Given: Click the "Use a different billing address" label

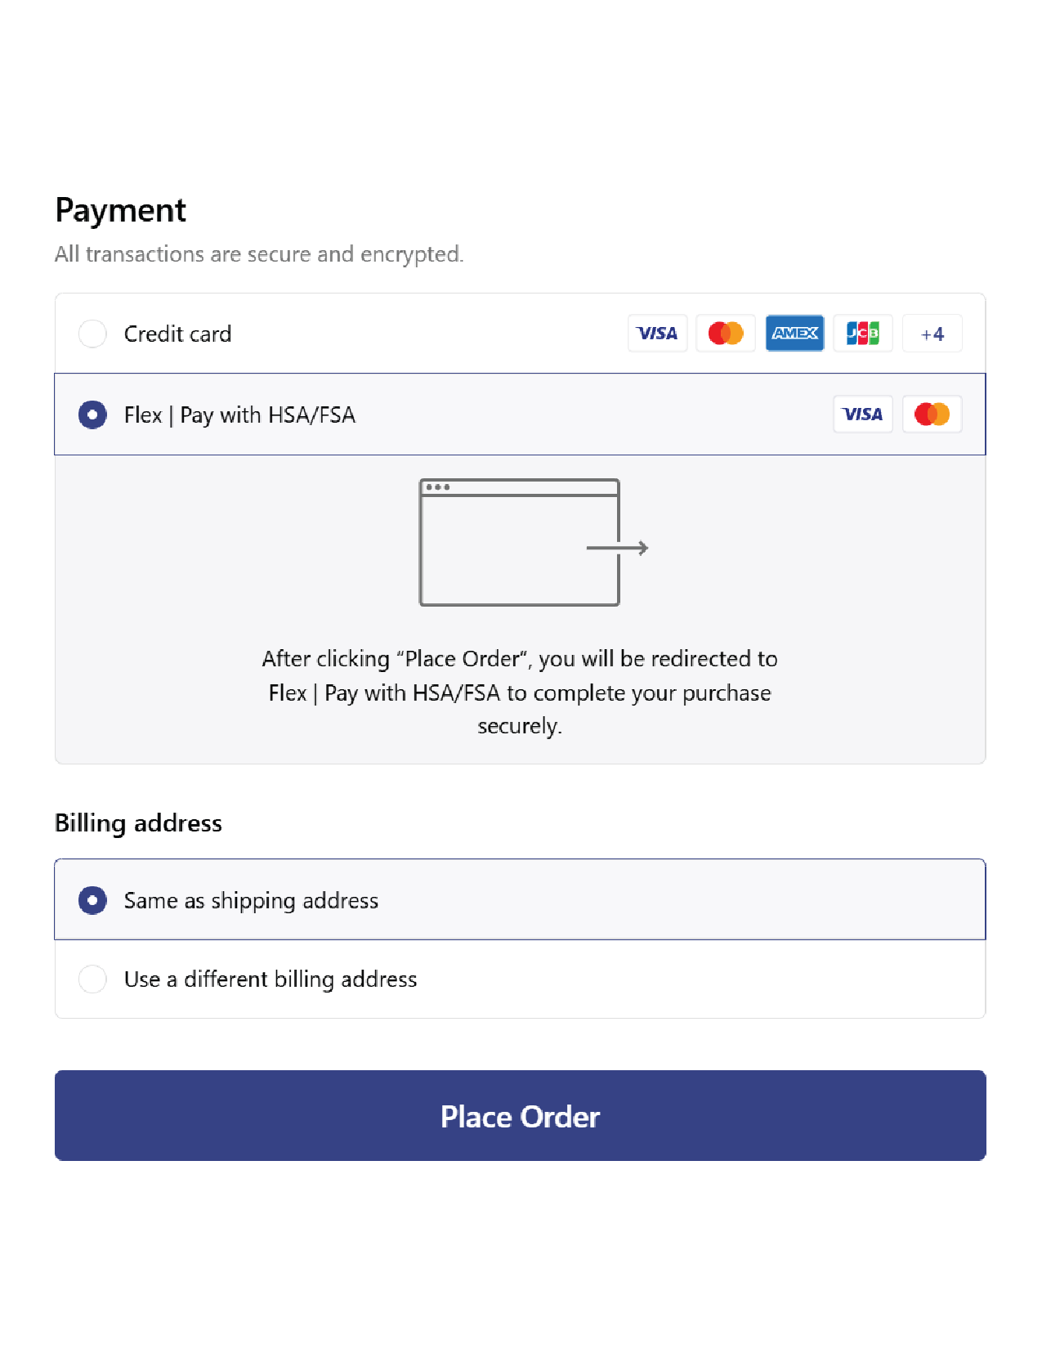Looking at the screenshot, I should click(271, 979).
